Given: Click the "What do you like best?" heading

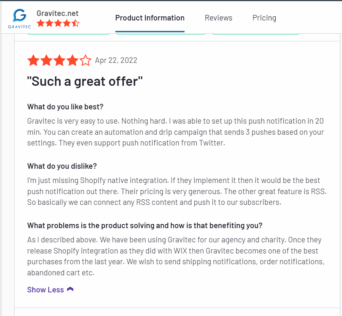Looking at the screenshot, I should point(65,107).
